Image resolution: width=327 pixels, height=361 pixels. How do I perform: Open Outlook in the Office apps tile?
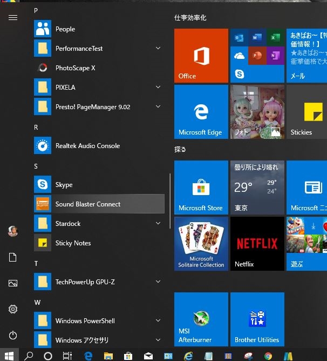(x=239, y=37)
